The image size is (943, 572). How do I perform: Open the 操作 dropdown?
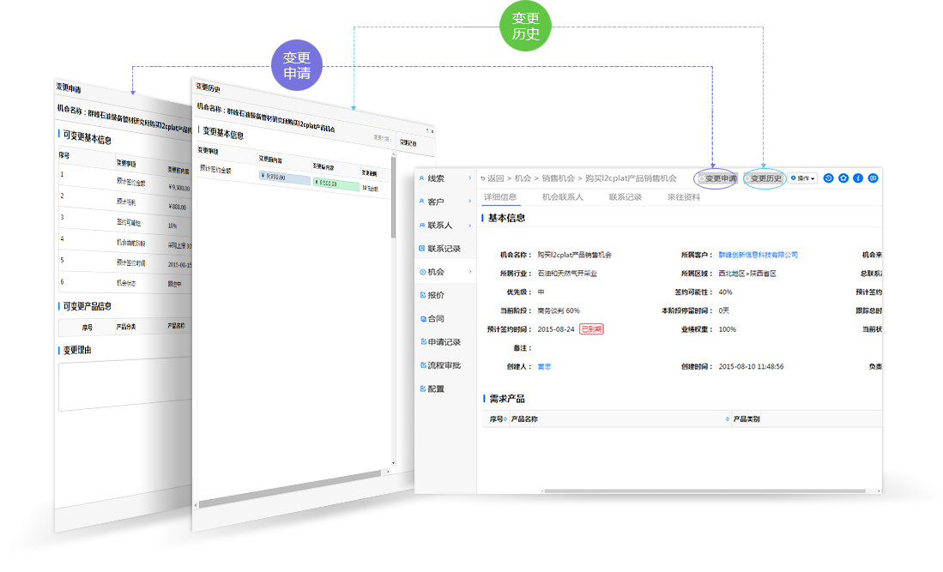click(x=803, y=178)
